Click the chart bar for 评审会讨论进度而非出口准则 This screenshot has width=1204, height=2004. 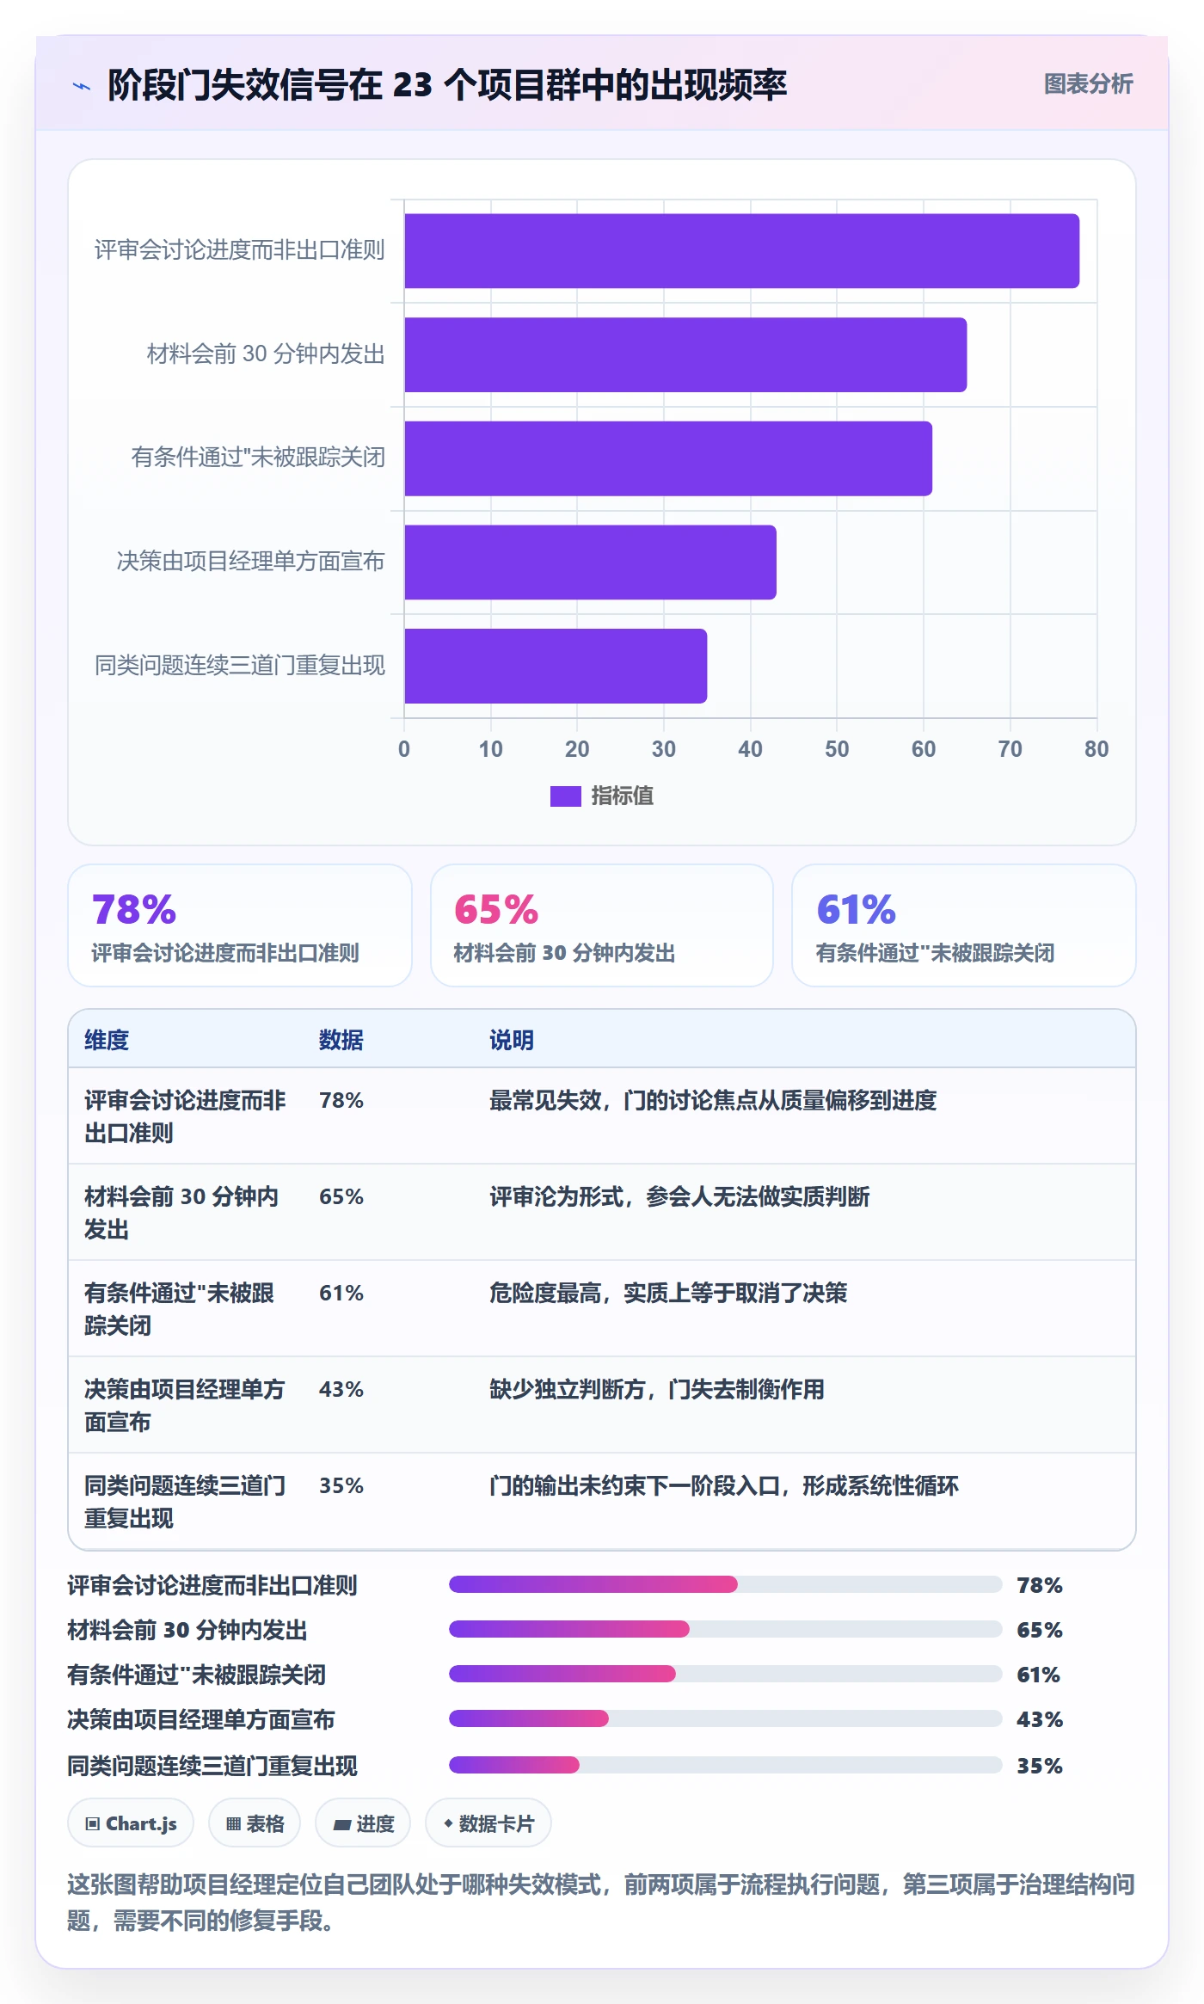click(741, 250)
